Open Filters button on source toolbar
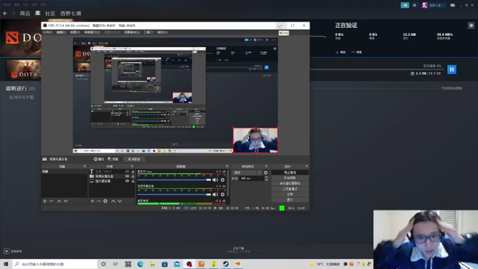 coord(113,159)
